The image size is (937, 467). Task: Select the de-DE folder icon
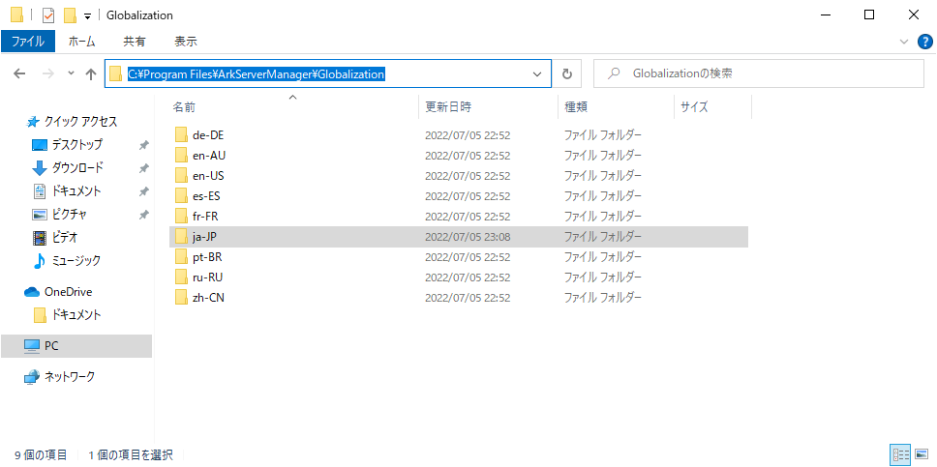[x=182, y=135]
